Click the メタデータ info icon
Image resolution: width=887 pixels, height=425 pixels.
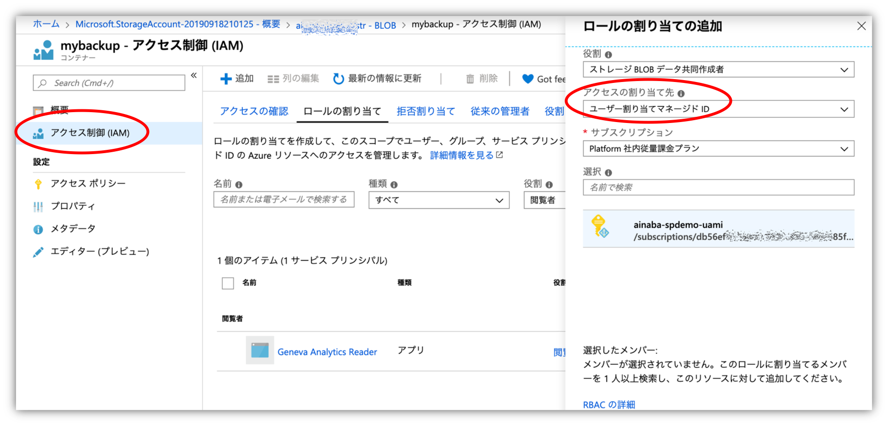[x=38, y=229]
